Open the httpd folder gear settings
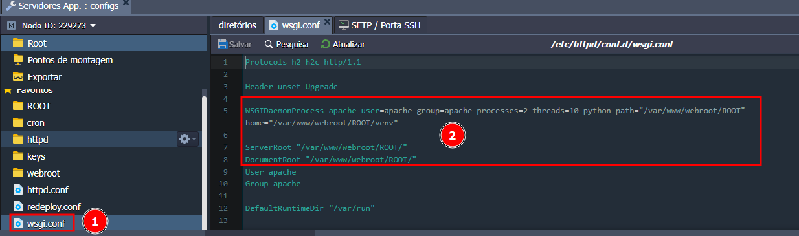This screenshot has height=236, width=799. [x=184, y=139]
